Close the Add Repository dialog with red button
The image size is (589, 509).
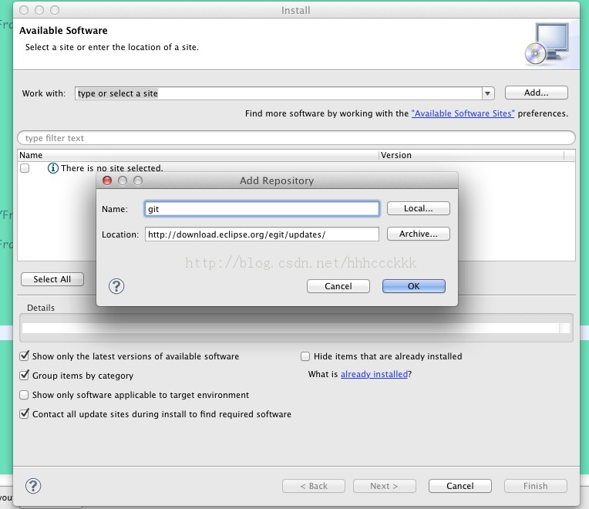coord(107,180)
